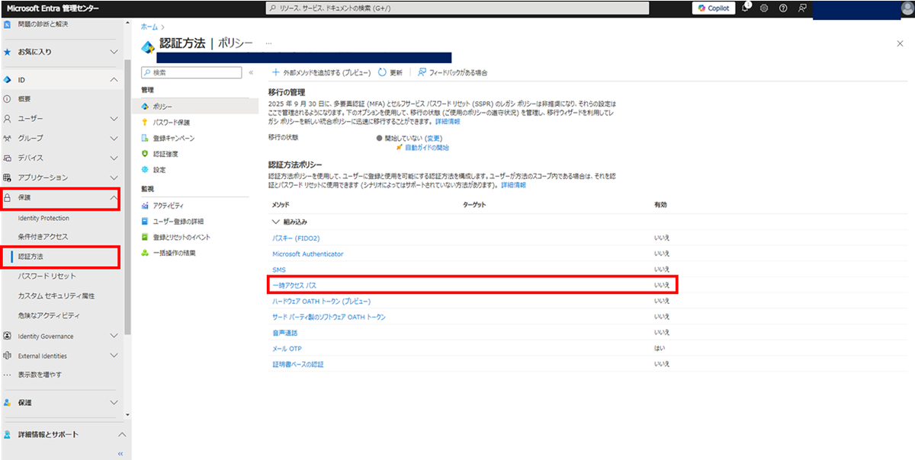Open サード パーティ製のソフトウェア OATH トークン
915x460 pixels.
coord(329,317)
